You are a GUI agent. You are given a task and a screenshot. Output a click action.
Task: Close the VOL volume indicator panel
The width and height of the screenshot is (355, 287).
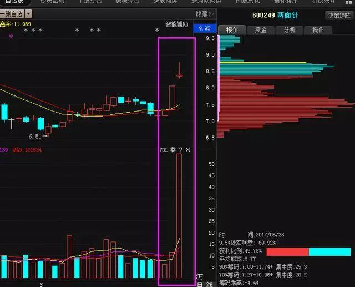click(188, 150)
